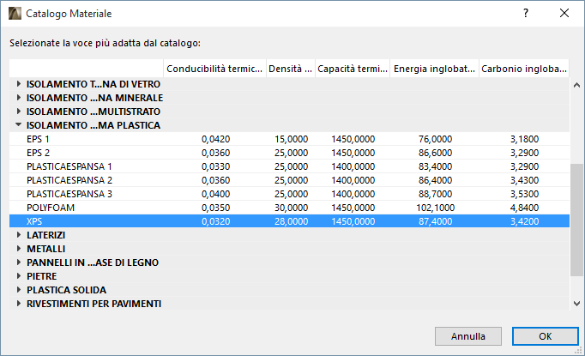585x356 pixels.
Task: Click the Conducibilità termic... column header
Action: (214, 69)
